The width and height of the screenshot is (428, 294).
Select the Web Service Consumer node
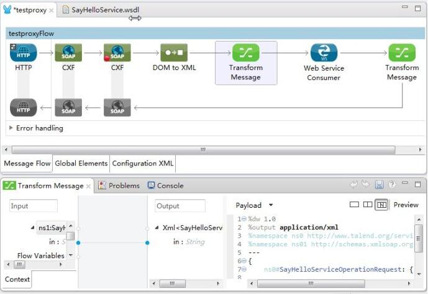click(x=323, y=53)
